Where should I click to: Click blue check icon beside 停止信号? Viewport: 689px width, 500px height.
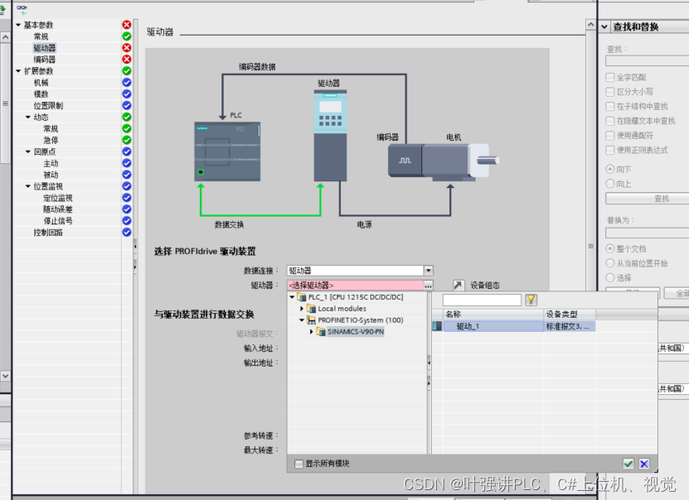coord(127,221)
